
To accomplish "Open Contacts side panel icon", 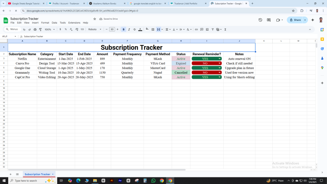I will [x=322, y=58].
